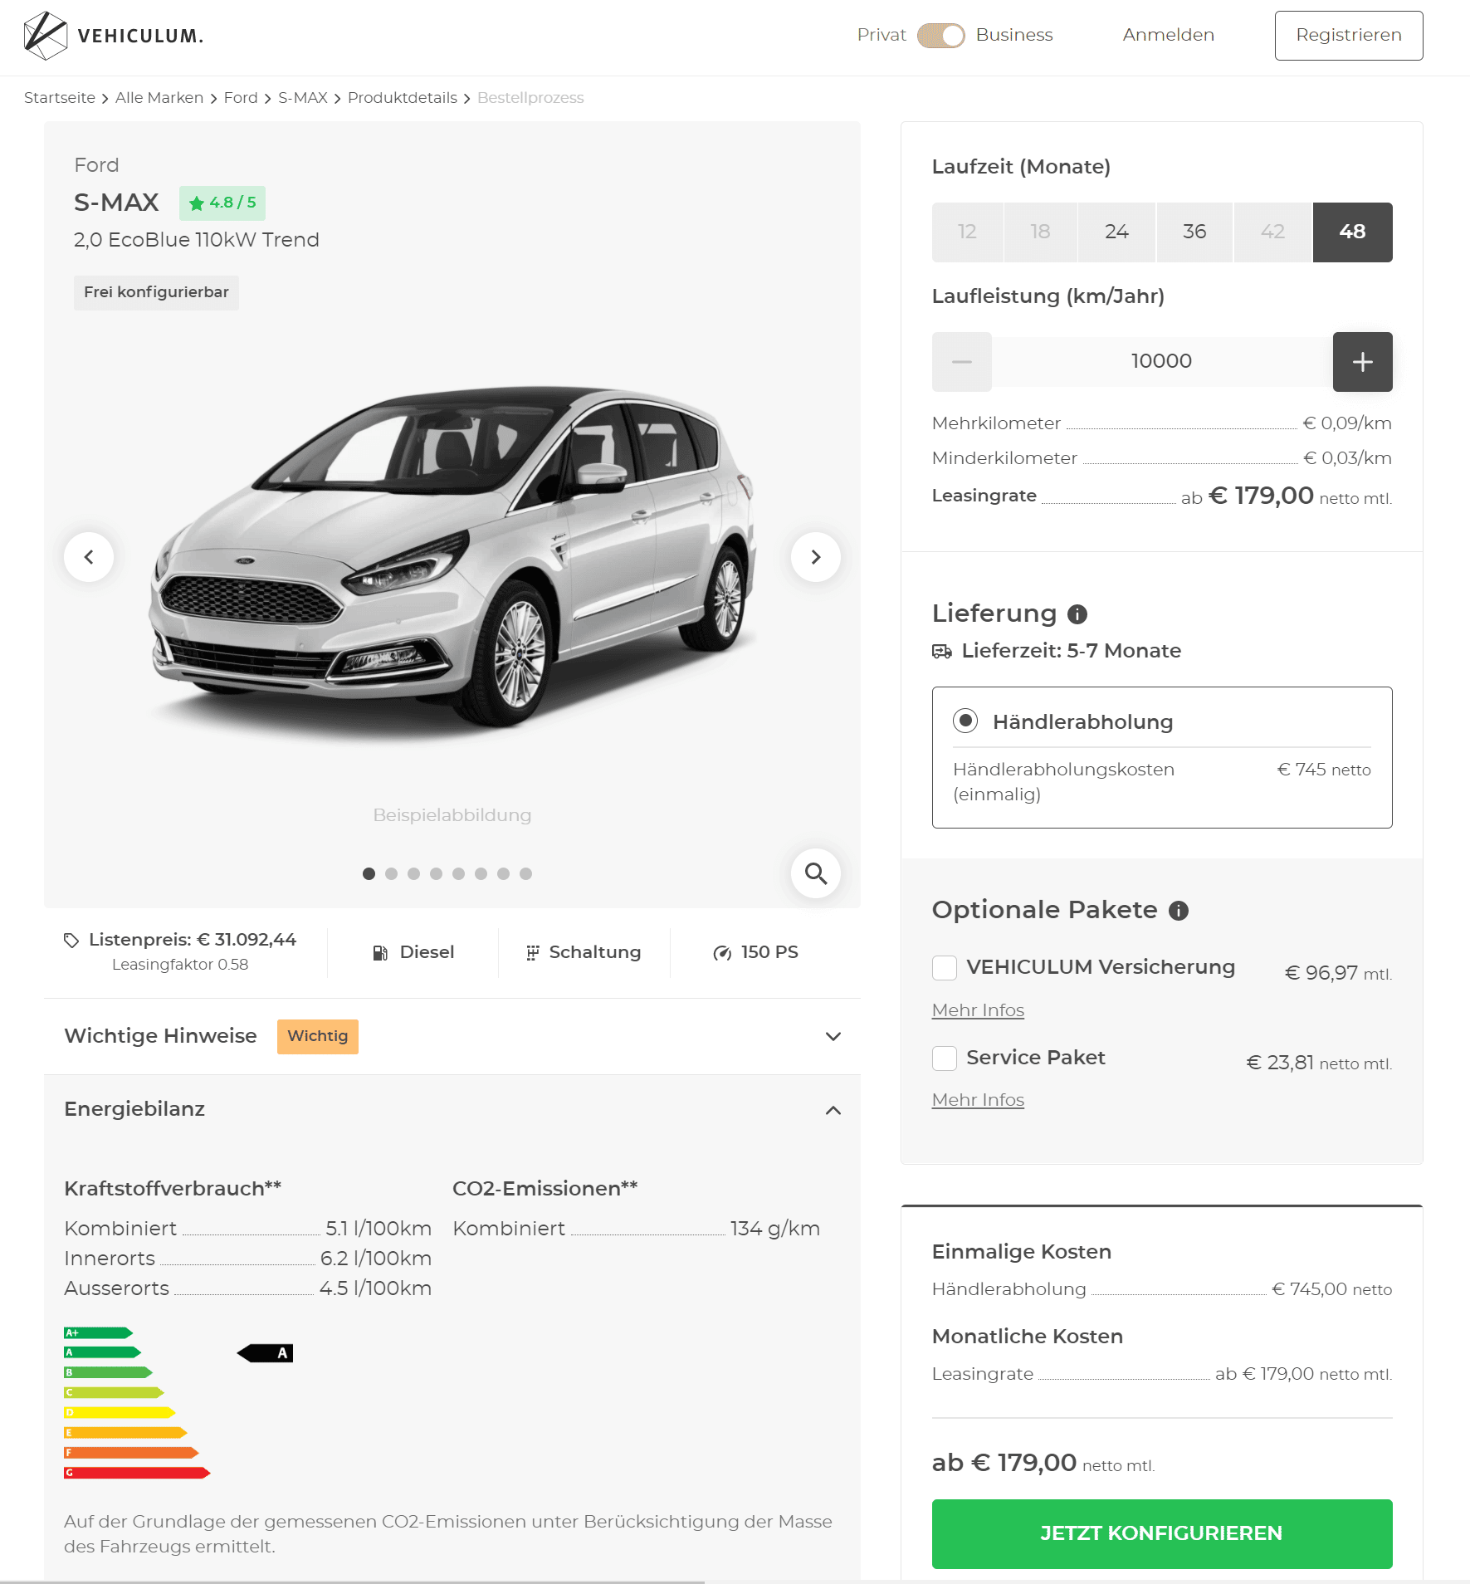This screenshot has width=1470, height=1584.
Task: Click the € 745 netto pickup cost
Action: click(1324, 770)
